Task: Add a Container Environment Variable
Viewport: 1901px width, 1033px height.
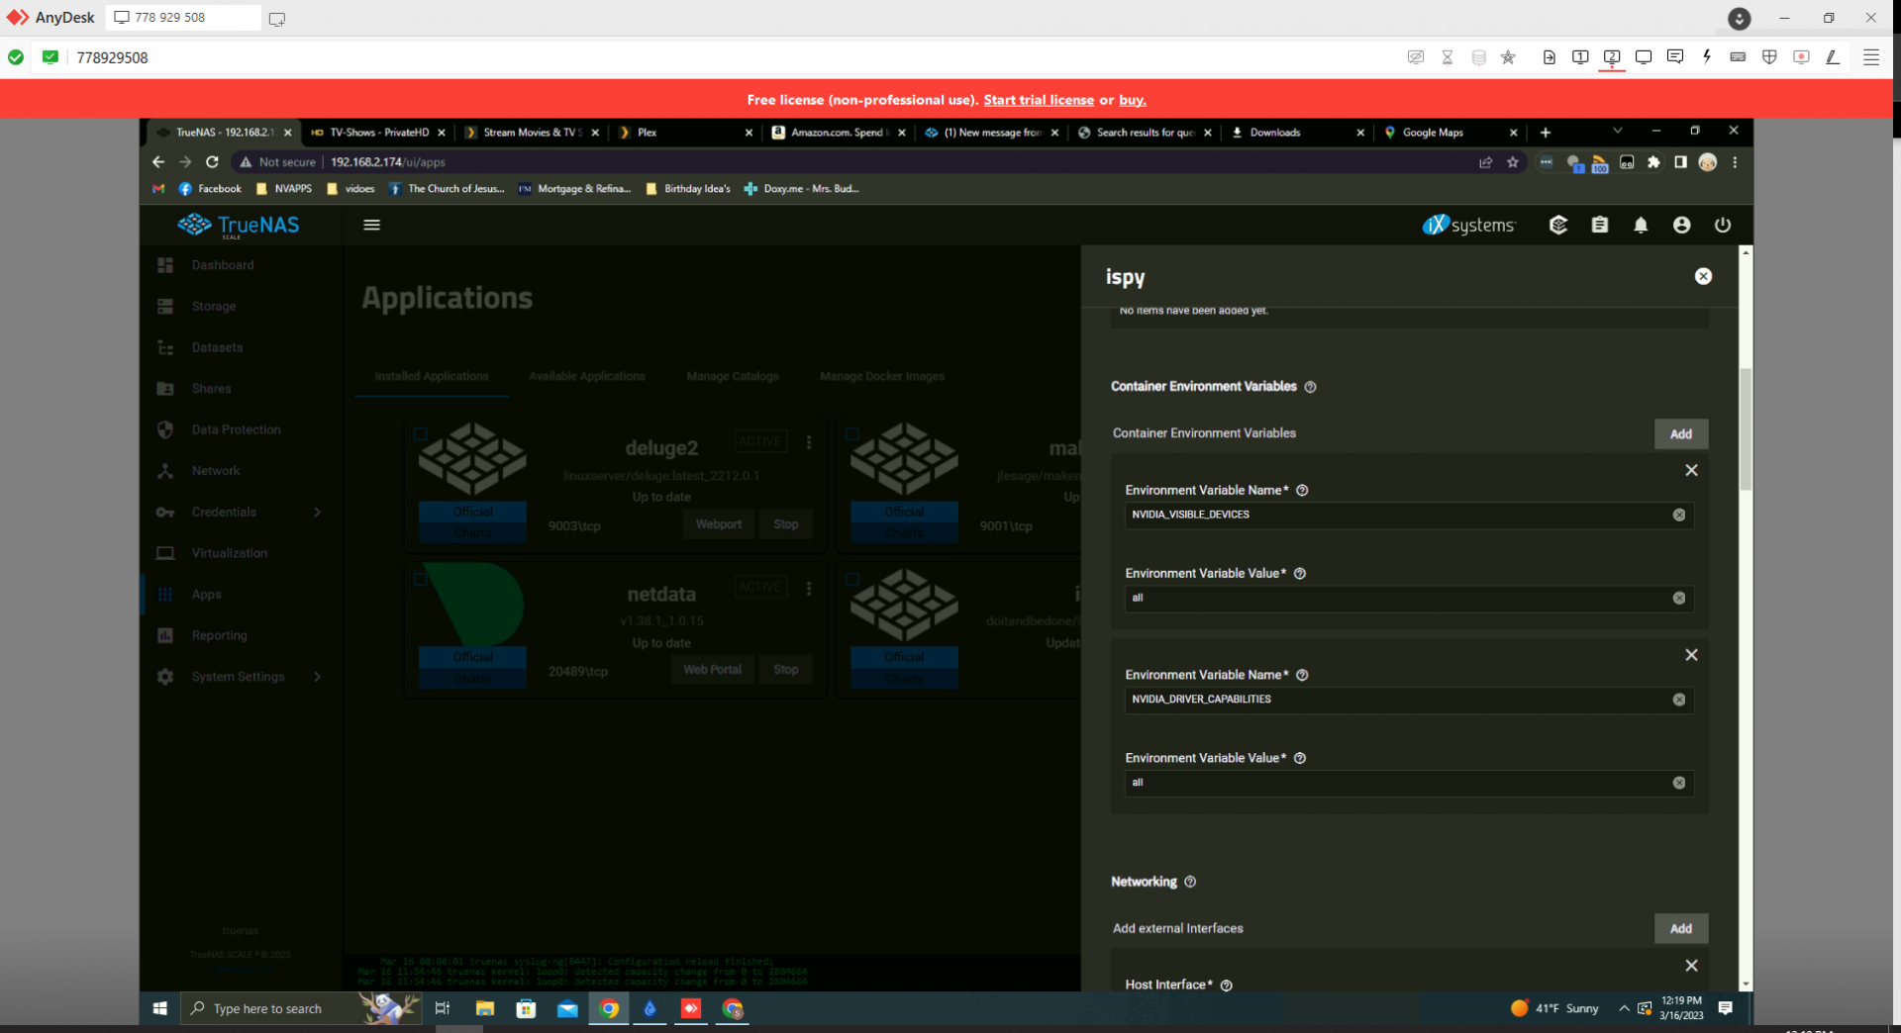Action: coord(1680,433)
